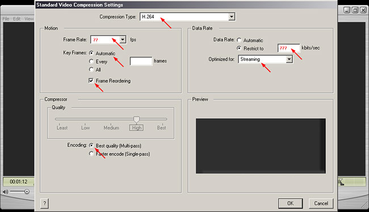This screenshot has height=212, width=369.
Task: Click the Restrict to kbits/sec field
Action: 289,48
